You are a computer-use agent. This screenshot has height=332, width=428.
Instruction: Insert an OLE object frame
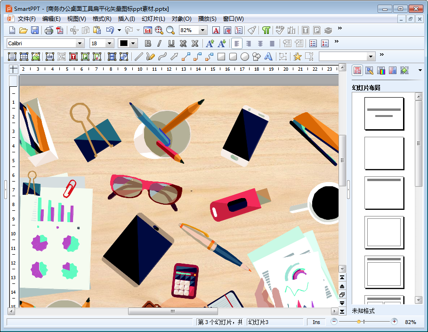point(50,57)
